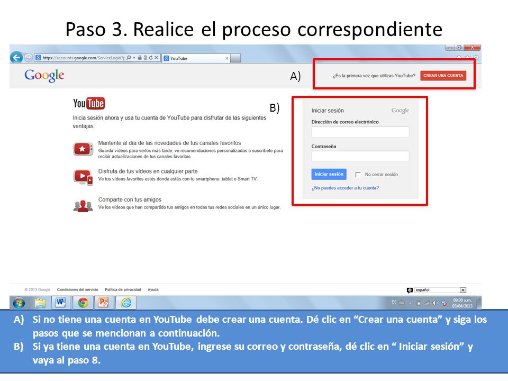Open the Ayuda footer link

point(153,289)
